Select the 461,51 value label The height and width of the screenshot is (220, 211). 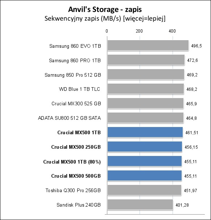tap(192, 132)
